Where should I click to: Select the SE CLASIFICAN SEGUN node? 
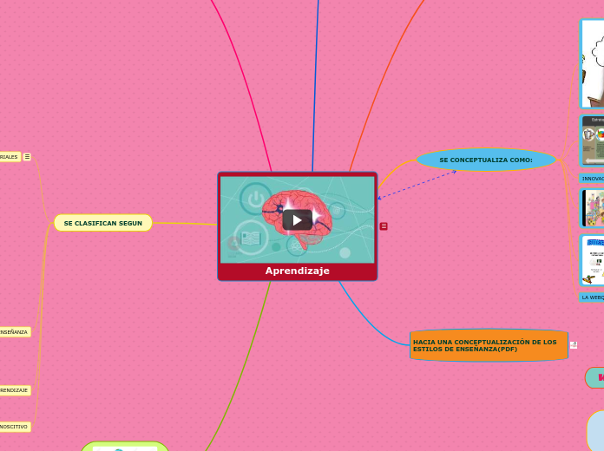(x=102, y=223)
